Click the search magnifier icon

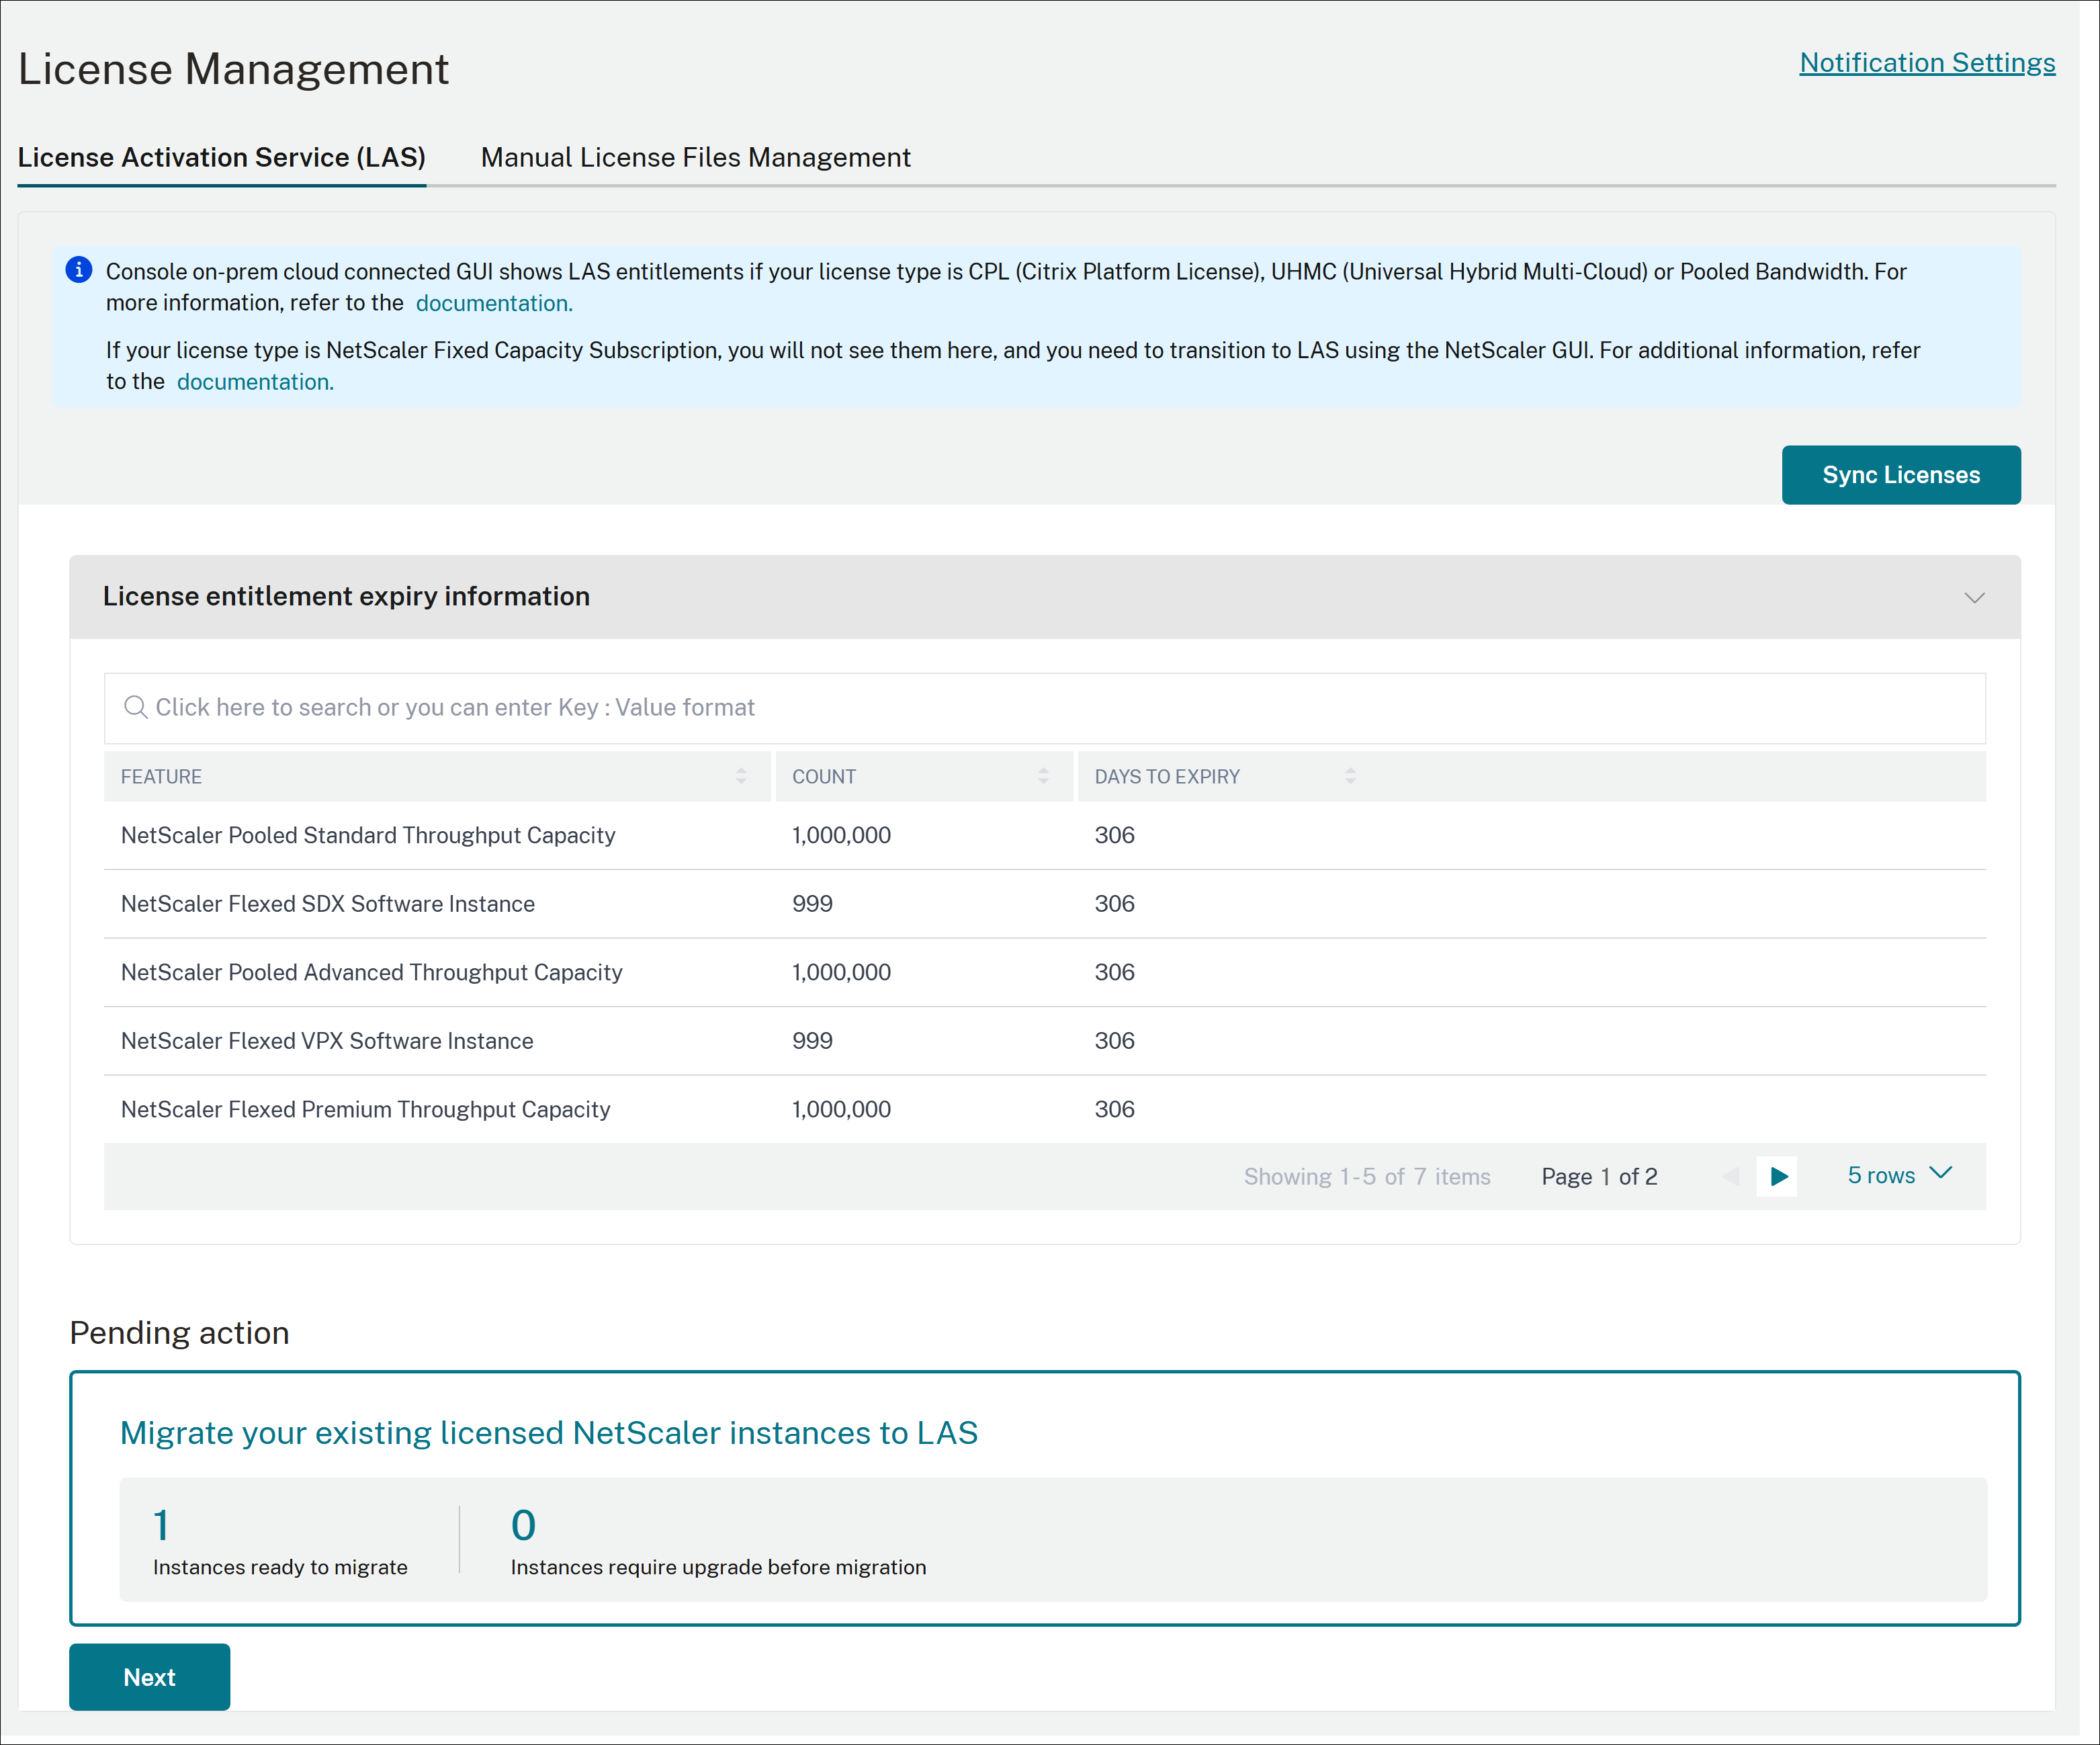135,708
